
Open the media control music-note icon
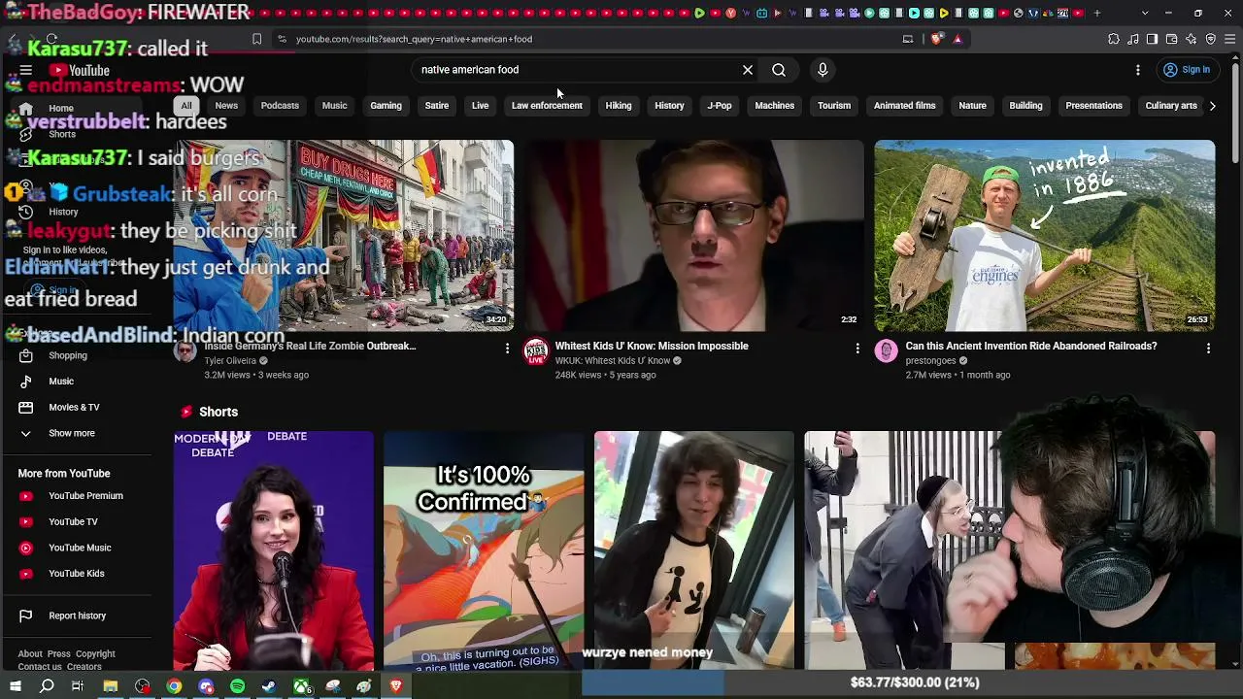[1133, 39]
